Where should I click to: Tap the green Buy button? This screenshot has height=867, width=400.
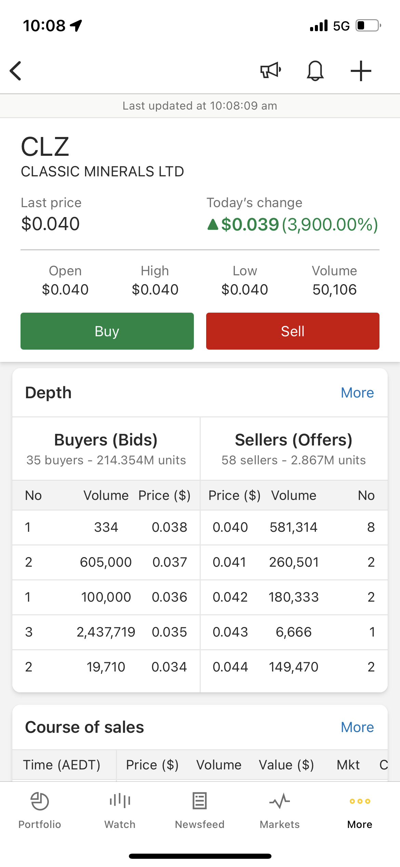(x=107, y=331)
